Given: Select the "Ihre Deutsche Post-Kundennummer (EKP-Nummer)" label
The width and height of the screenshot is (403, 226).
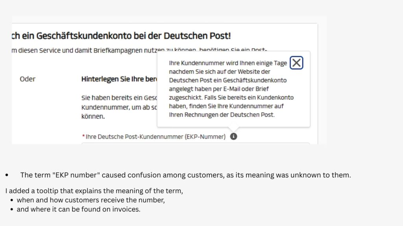Looking at the screenshot, I should [155, 137].
